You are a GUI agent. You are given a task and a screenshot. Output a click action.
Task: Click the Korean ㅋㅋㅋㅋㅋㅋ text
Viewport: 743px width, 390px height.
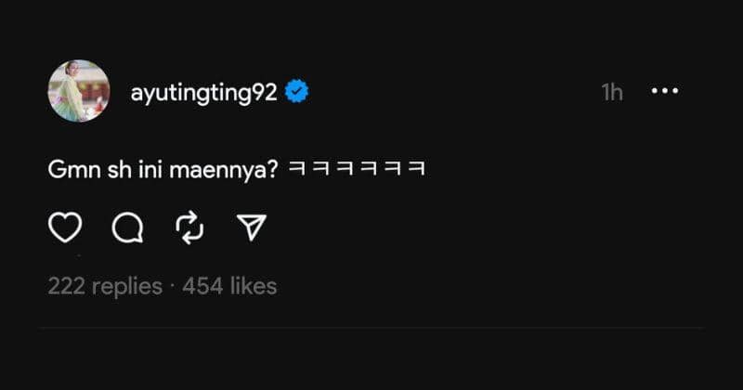click(357, 171)
